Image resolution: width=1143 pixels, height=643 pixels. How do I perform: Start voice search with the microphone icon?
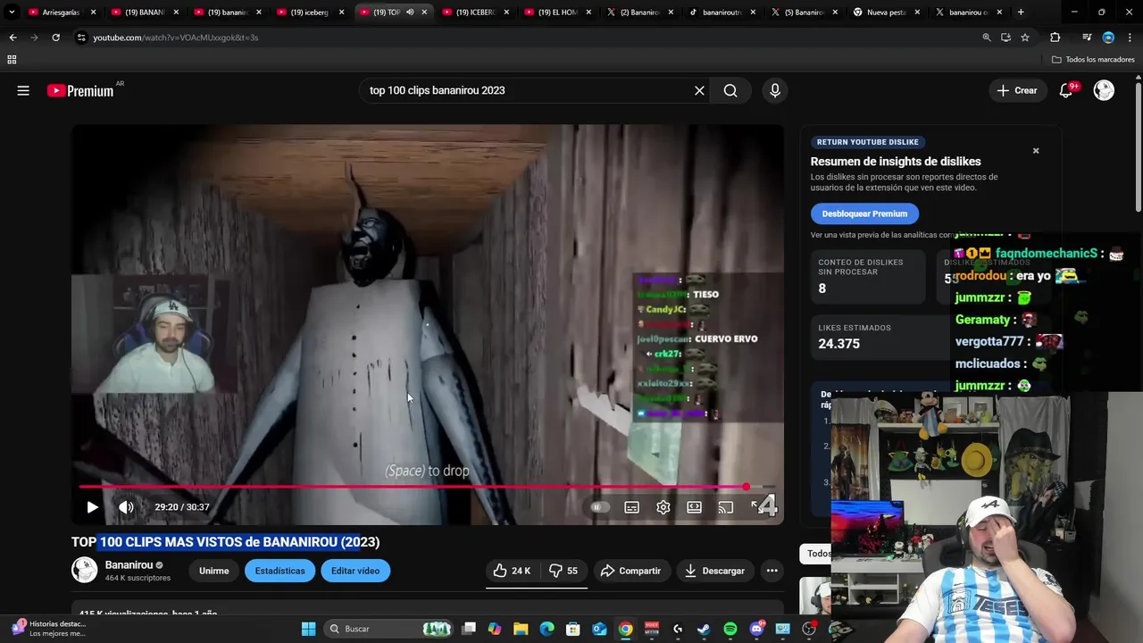(x=775, y=90)
